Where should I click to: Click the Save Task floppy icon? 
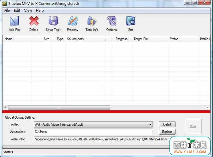click(53, 21)
